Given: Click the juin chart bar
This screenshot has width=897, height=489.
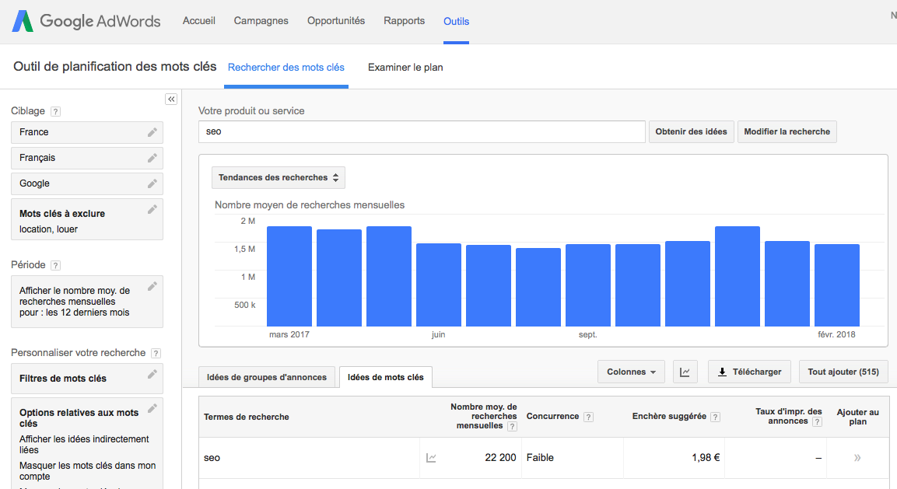Looking at the screenshot, I should [439, 285].
